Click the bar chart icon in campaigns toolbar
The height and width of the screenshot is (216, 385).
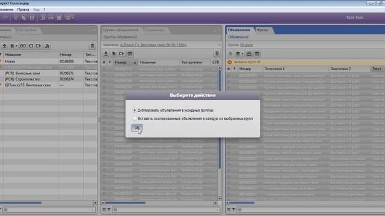[47, 46]
